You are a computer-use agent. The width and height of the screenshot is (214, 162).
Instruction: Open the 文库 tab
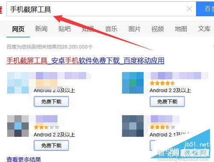[x=204, y=29]
